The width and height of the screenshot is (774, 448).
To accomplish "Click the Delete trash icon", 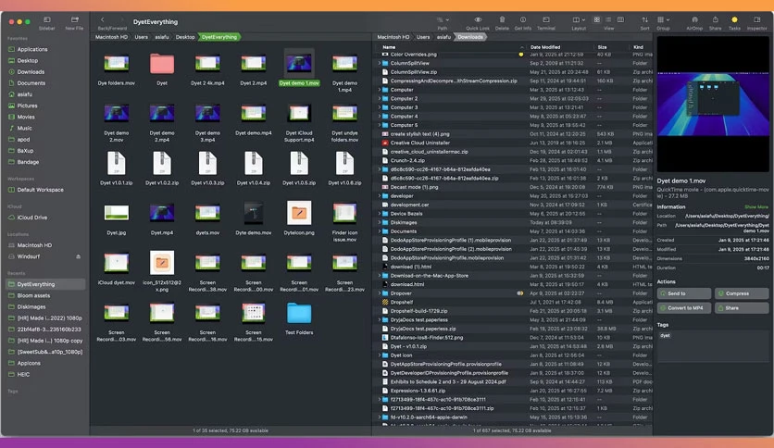I will click(x=502, y=19).
